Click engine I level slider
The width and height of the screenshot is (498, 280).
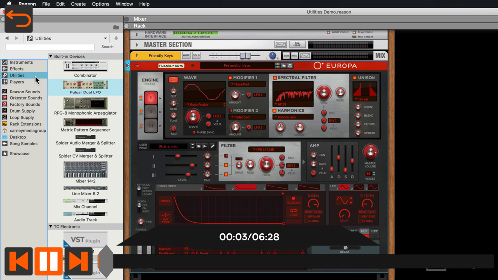pos(178,156)
